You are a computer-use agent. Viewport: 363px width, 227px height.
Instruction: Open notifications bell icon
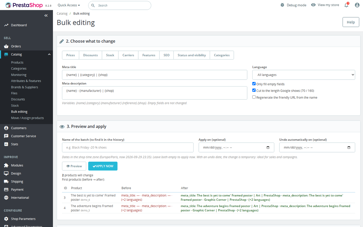[346, 5]
